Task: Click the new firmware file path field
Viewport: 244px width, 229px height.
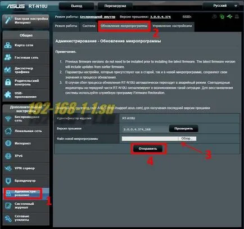Action: 150,138
